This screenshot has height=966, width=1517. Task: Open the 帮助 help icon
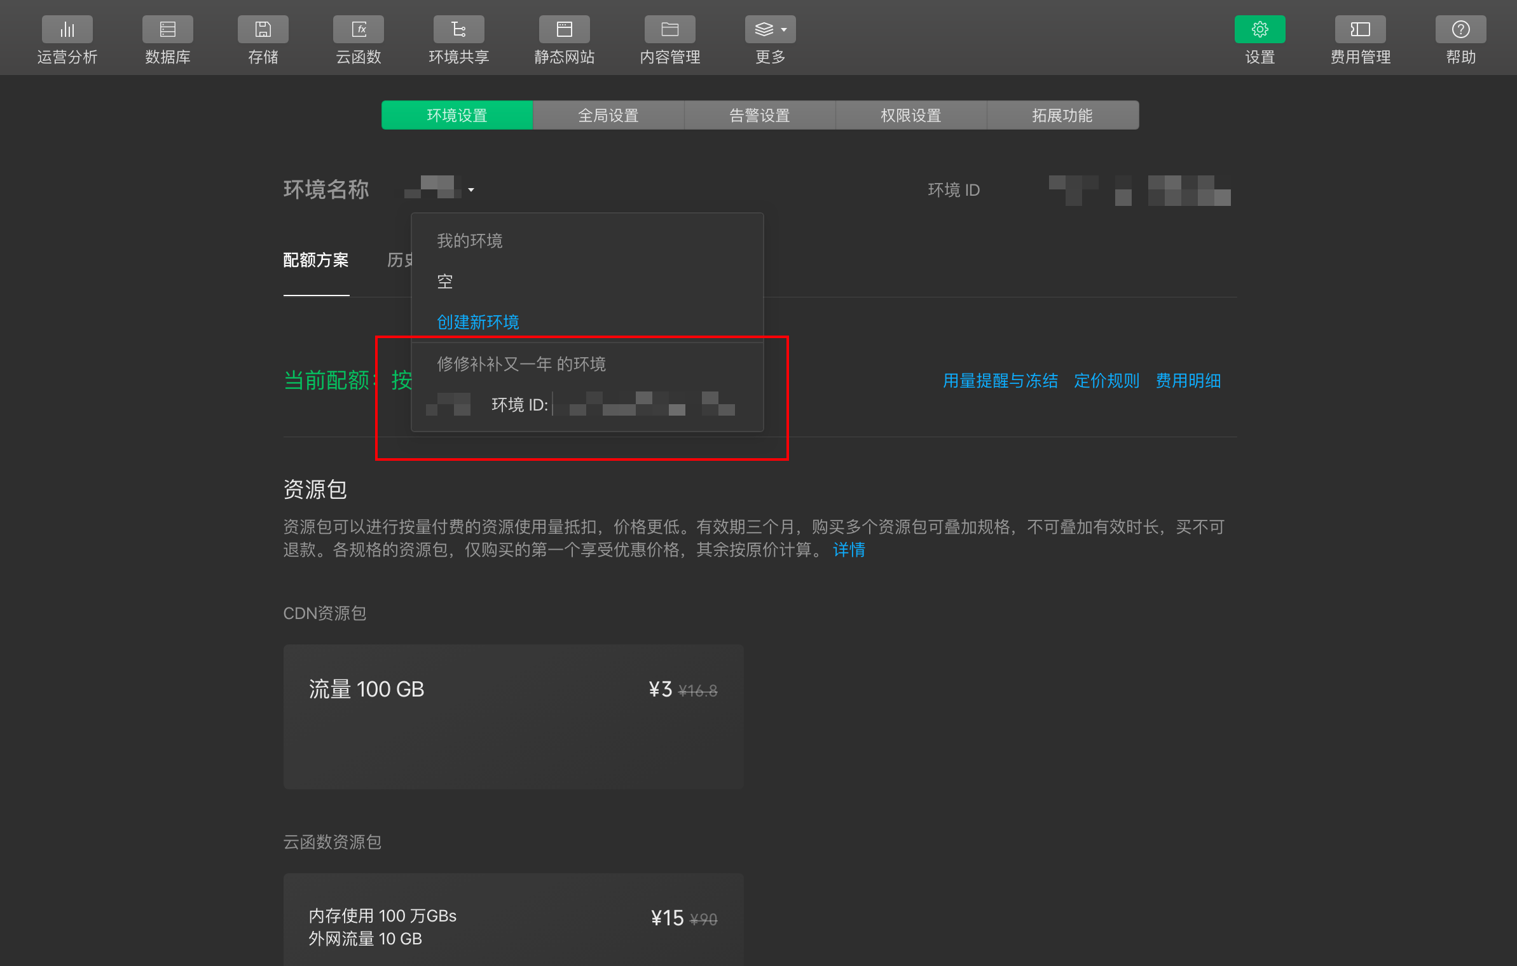(x=1460, y=30)
